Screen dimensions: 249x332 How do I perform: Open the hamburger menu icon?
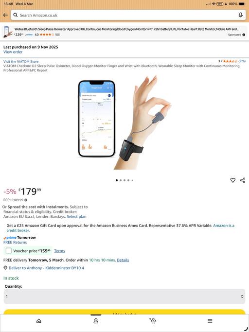pos(210,321)
